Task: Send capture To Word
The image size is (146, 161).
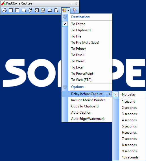Action: click(x=87, y=61)
